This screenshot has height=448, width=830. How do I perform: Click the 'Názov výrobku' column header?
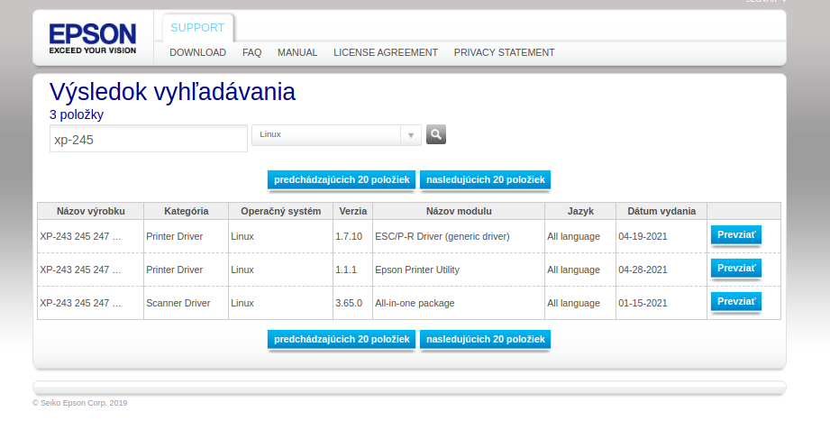(x=90, y=211)
